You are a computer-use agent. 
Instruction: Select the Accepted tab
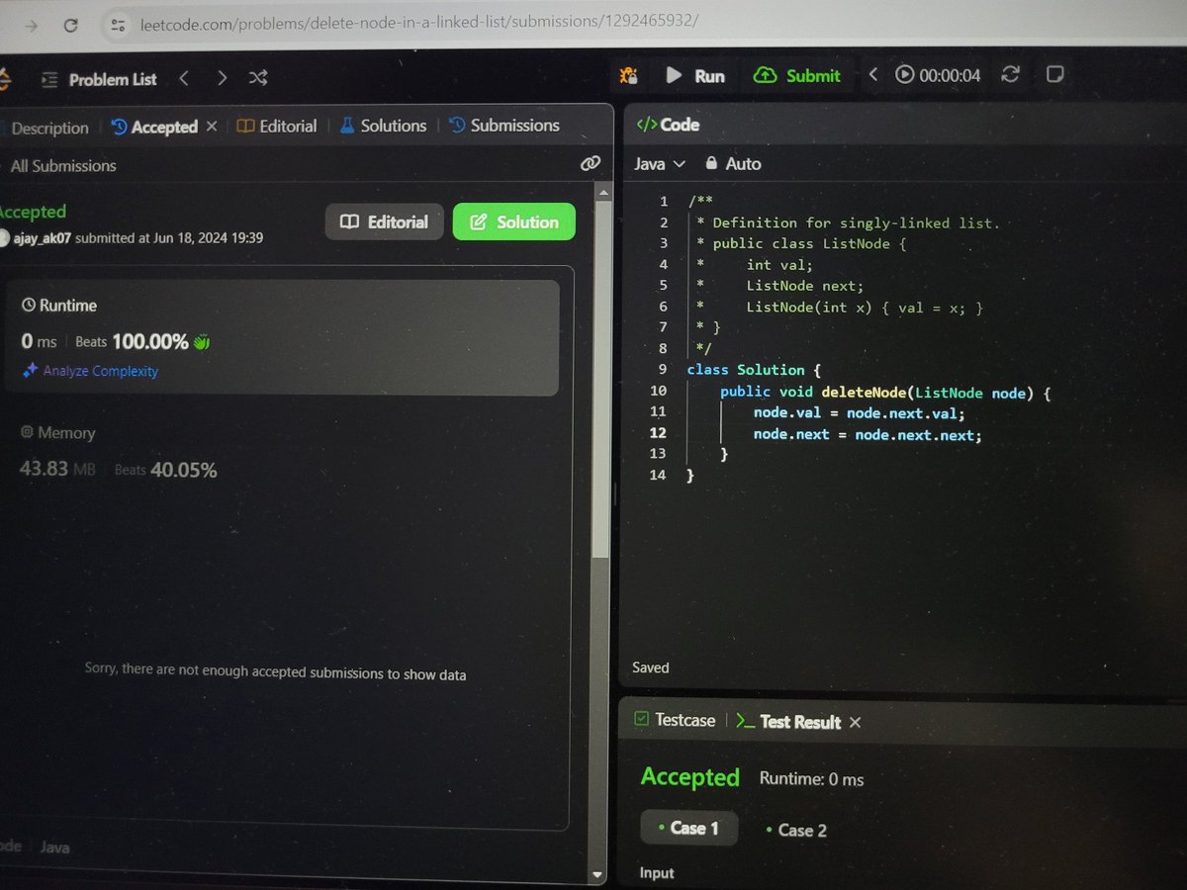[x=153, y=127]
